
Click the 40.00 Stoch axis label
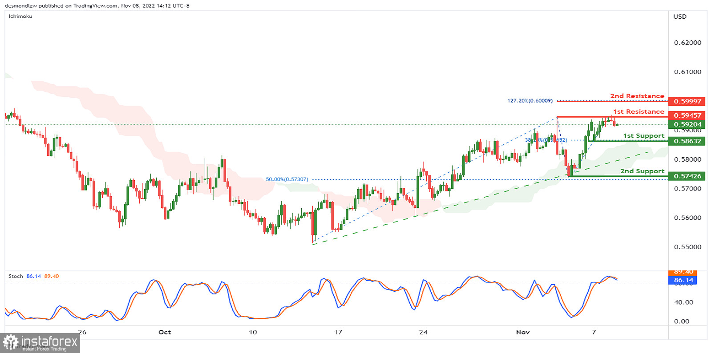click(x=684, y=302)
